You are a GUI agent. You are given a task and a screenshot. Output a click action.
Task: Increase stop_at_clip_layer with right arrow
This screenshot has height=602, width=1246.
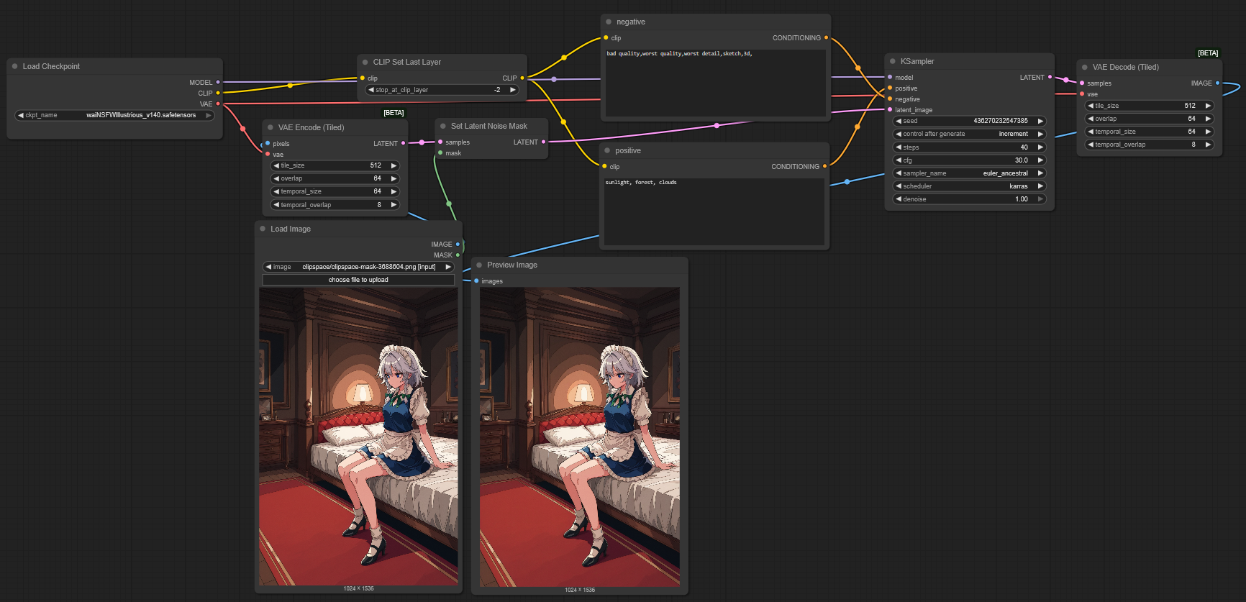point(513,90)
